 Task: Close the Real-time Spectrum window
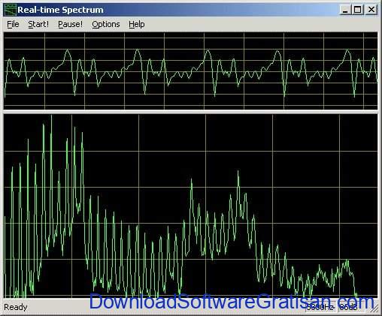click(371, 10)
